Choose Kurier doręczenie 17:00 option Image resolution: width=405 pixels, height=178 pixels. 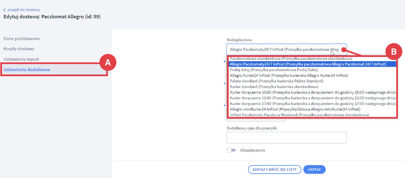(312, 103)
